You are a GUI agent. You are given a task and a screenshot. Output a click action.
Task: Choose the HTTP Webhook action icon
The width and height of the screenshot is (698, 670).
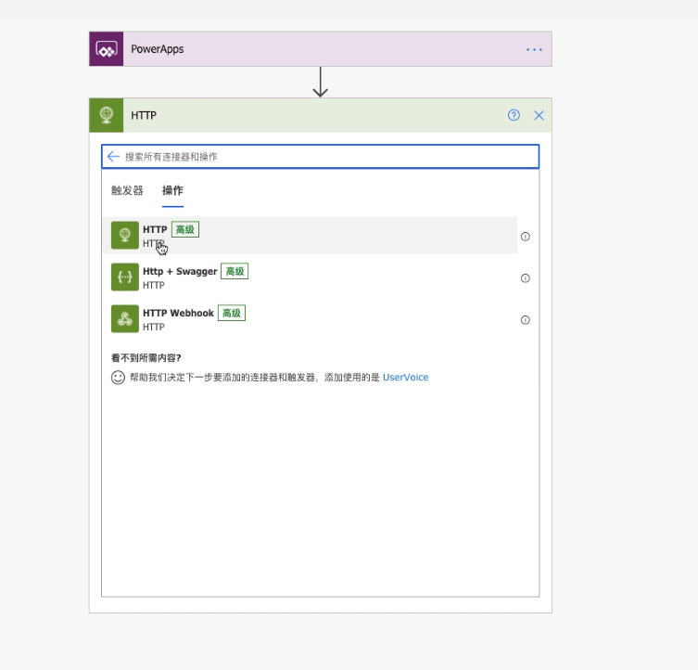[124, 318]
